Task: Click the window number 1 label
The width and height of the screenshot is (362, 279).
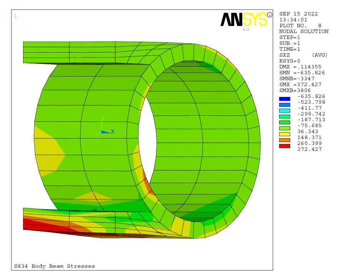Action: 15,16
